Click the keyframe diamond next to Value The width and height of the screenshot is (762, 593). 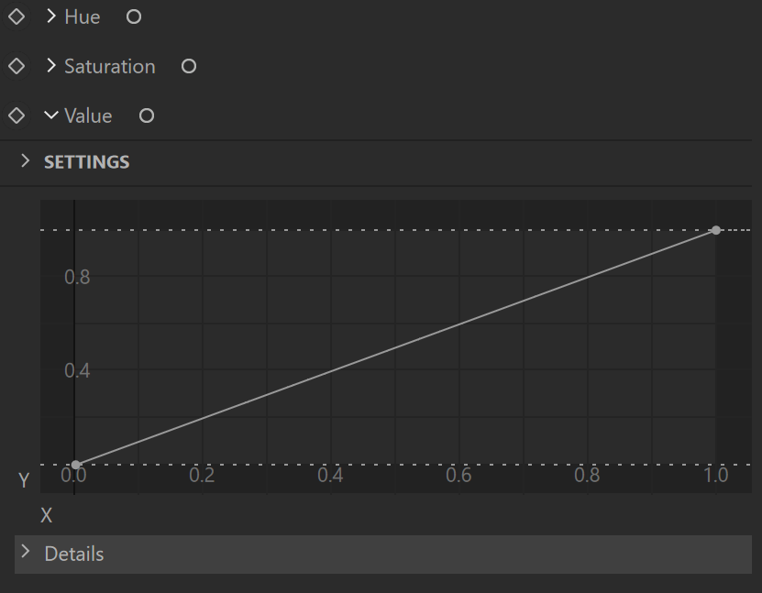tap(17, 115)
